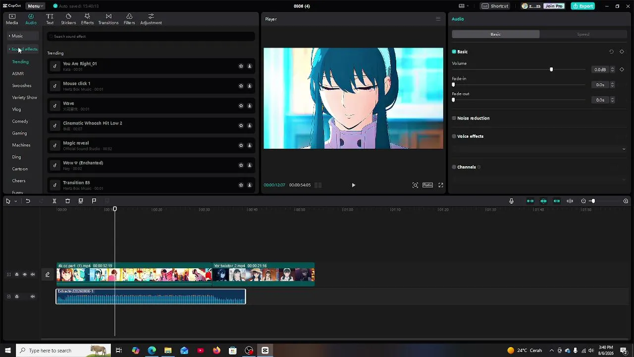Click the freeze frame tool in timeline toolbar

point(81,201)
